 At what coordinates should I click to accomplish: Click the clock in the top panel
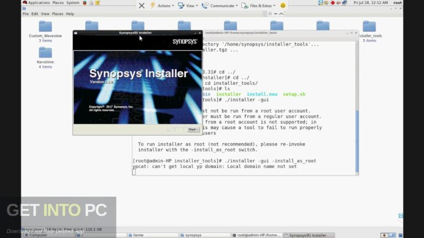(370, 3)
